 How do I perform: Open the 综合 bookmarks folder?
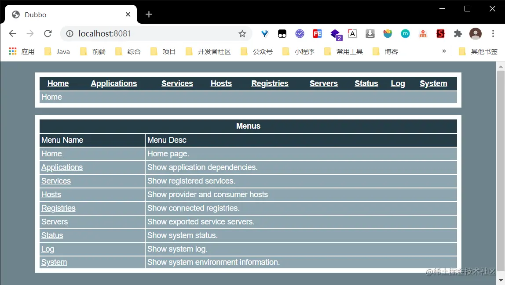pyautogui.click(x=128, y=51)
